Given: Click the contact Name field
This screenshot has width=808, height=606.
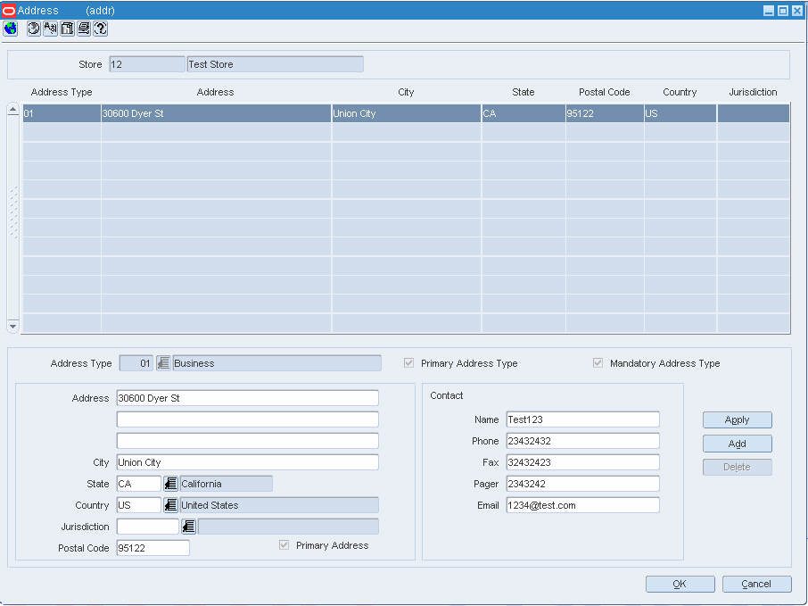Looking at the screenshot, I should coord(582,419).
